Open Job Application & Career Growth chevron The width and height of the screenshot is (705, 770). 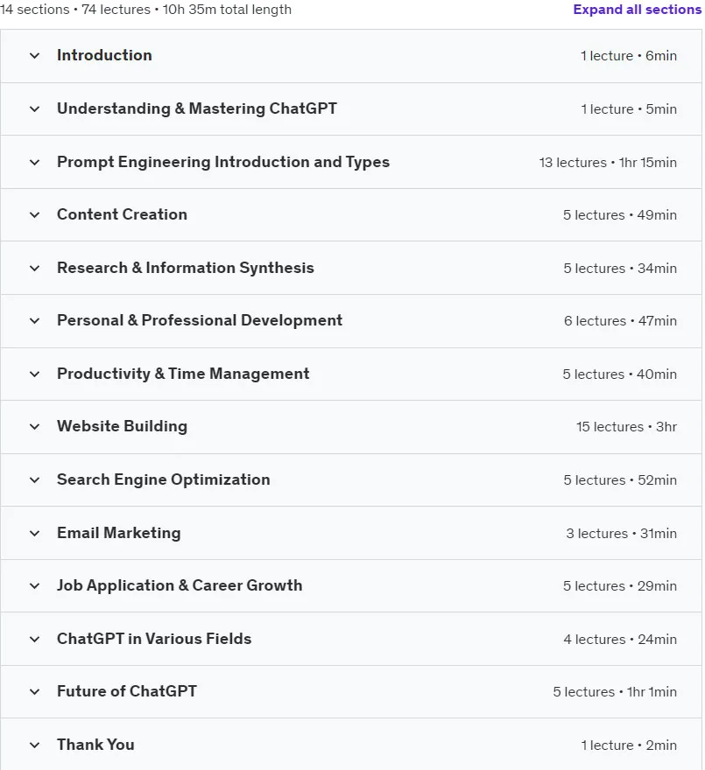pos(34,586)
